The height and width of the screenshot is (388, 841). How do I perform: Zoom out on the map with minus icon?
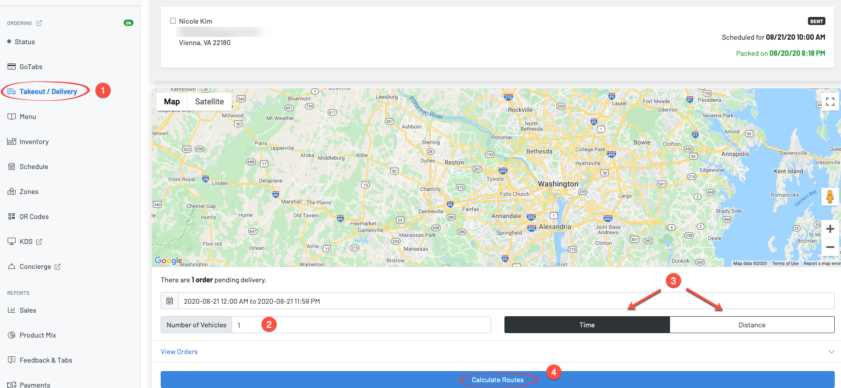pos(830,247)
